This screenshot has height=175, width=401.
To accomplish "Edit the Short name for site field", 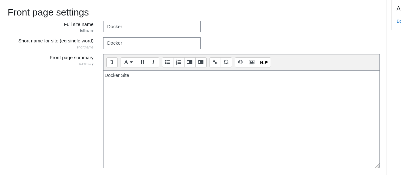I will (152, 43).
